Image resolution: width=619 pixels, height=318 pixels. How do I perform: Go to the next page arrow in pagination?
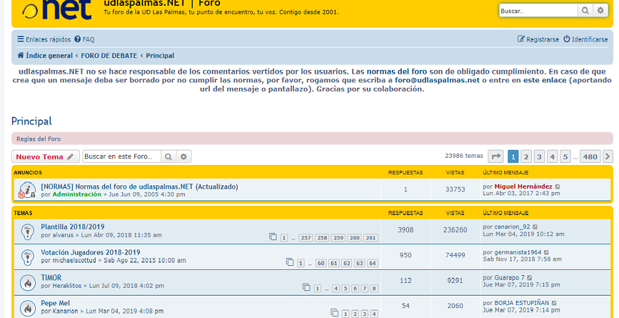click(x=608, y=156)
